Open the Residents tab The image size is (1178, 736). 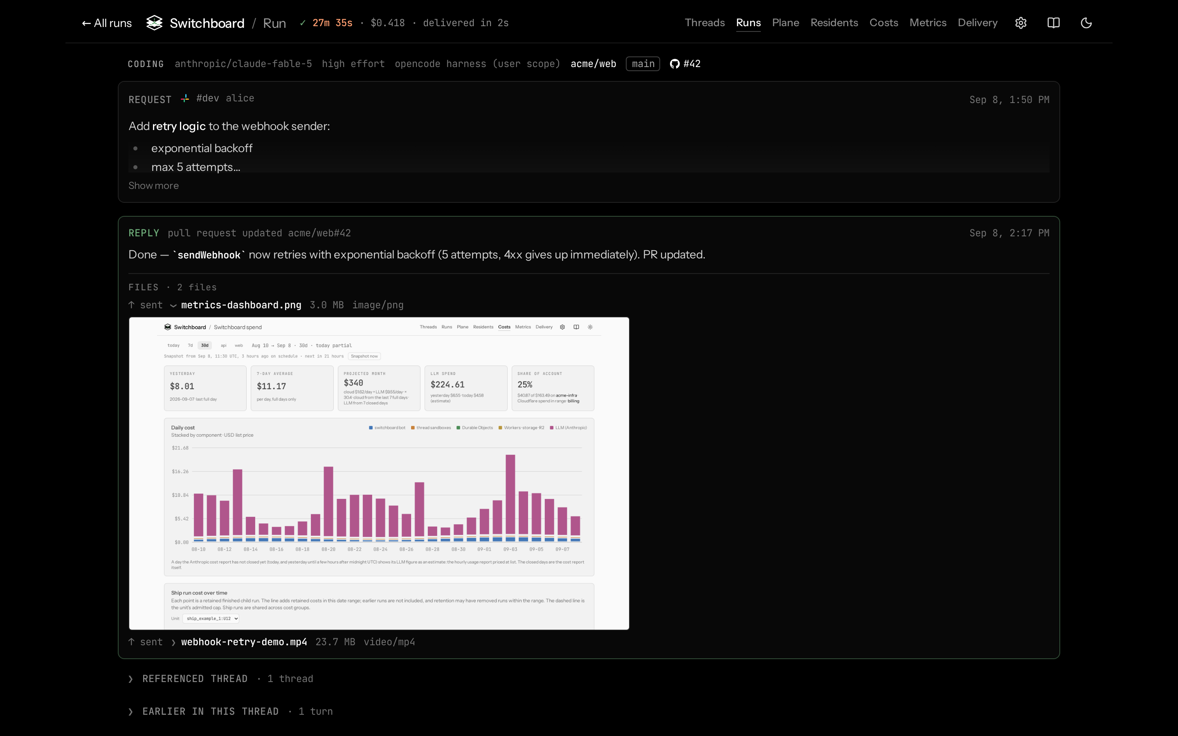(x=834, y=23)
